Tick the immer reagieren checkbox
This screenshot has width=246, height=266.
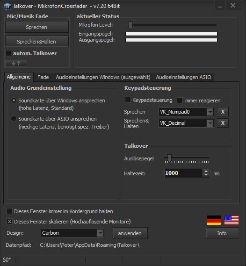(180, 100)
